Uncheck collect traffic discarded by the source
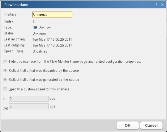The height and width of the screenshot is (132, 167). click(x=5, y=71)
